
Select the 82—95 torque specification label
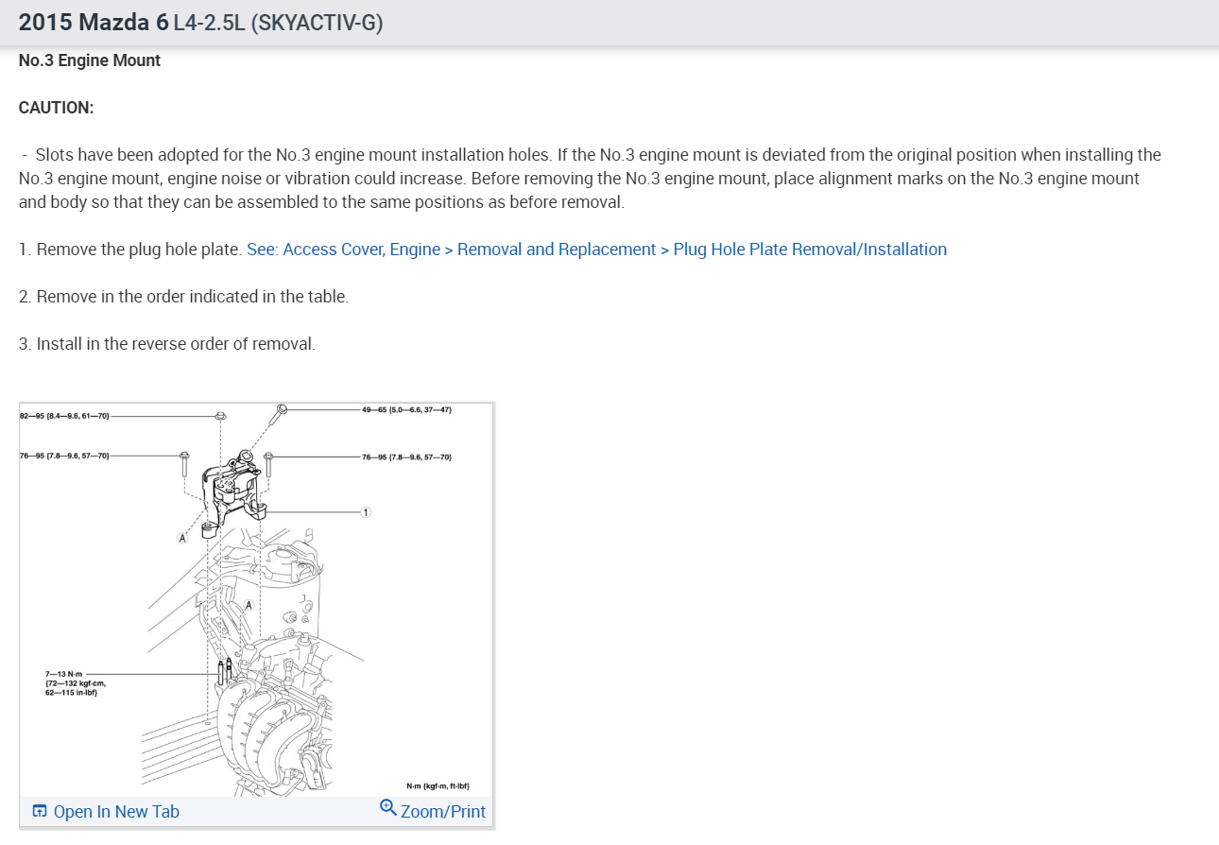(x=65, y=416)
